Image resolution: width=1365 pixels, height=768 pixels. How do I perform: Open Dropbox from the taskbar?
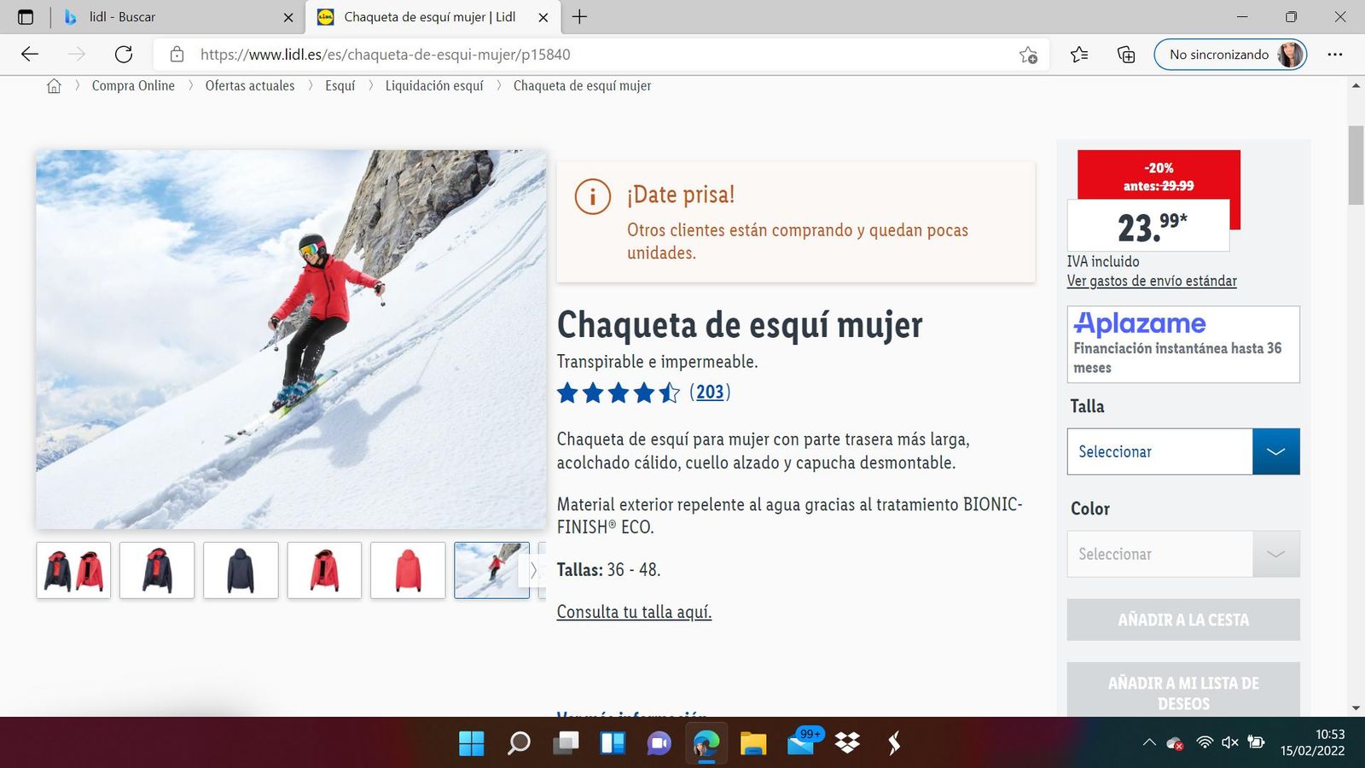point(847,743)
